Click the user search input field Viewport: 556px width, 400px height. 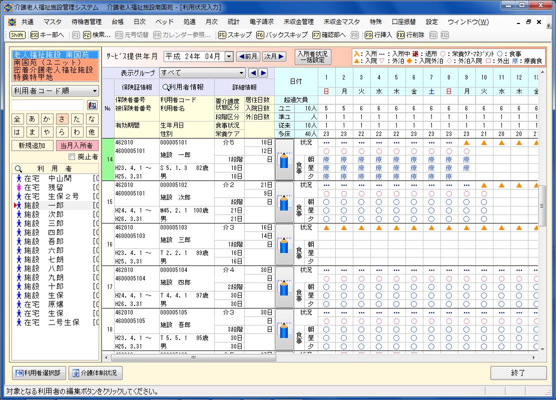(48, 105)
